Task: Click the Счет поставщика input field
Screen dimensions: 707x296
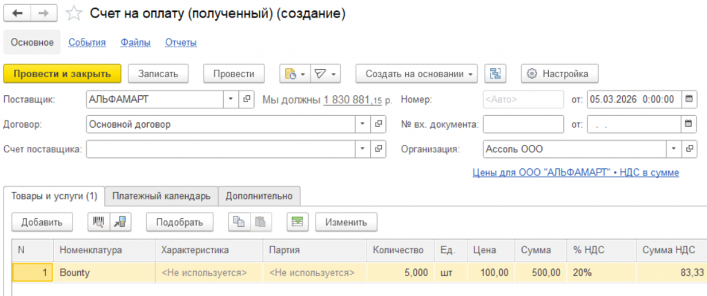Action: [221, 148]
